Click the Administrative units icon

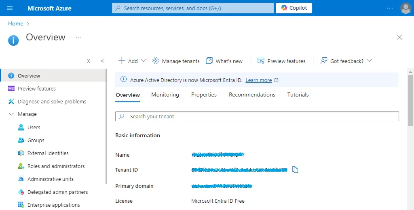point(21,179)
